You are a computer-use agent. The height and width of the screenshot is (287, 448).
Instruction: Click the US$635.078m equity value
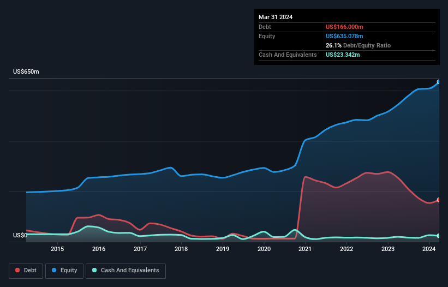[344, 36]
